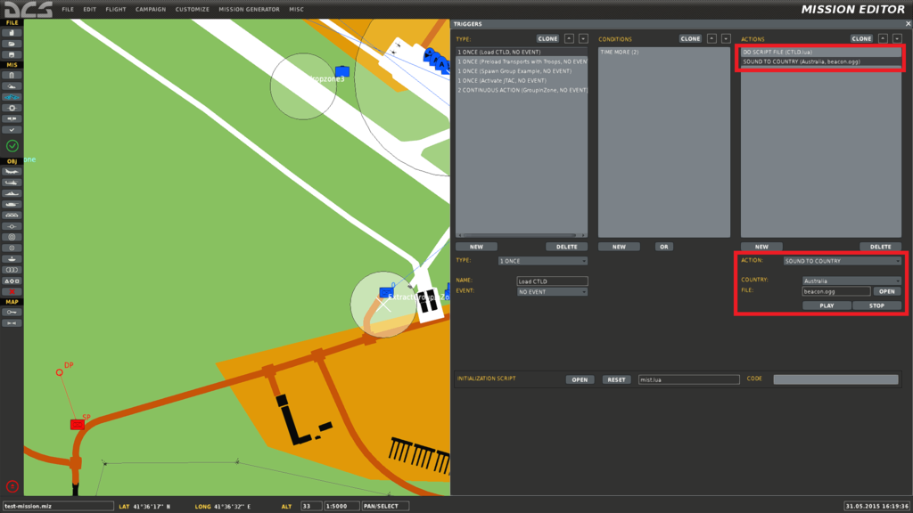The image size is (913, 513).
Task: Select the red SP waypoint marker on map
Action: point(78,425)
